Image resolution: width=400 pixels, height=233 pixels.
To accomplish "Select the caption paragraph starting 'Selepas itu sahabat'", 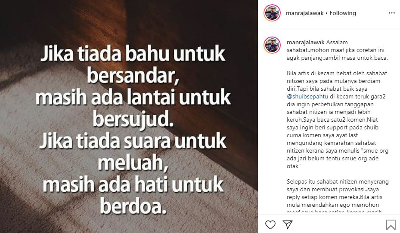I will [x=338, y=196].
